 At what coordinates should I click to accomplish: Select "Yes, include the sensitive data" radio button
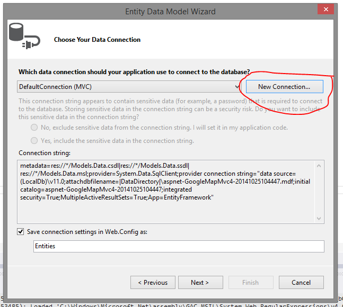click(34, 140)
